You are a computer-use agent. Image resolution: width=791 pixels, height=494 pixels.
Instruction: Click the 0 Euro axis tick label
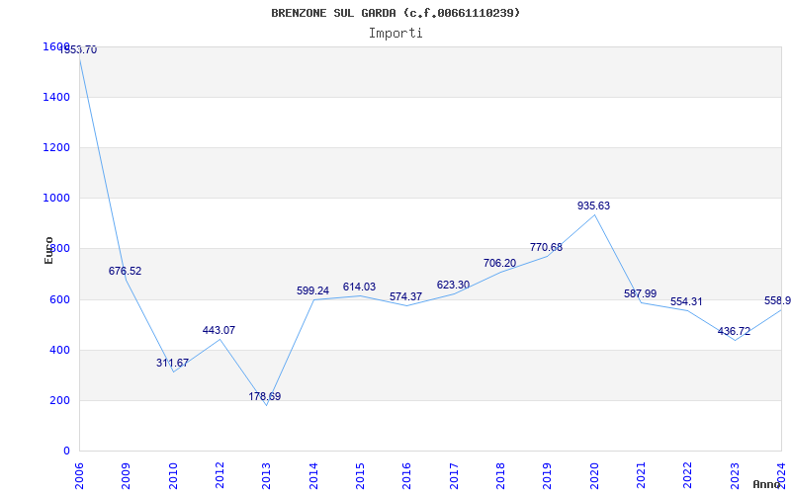pyautogui.click(x=66, y=452)
